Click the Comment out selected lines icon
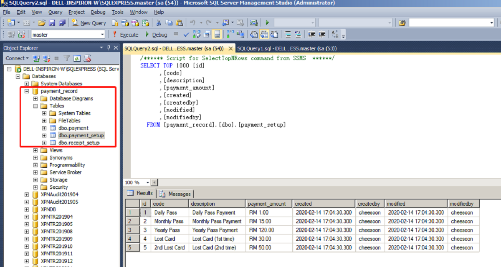 (287, 34)
